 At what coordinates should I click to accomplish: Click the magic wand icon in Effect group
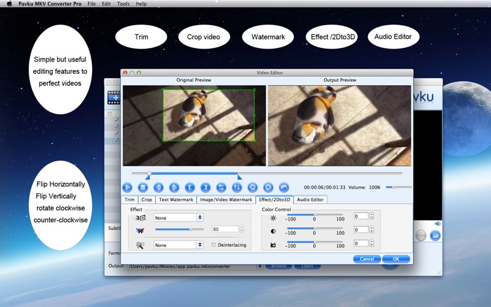140,245
